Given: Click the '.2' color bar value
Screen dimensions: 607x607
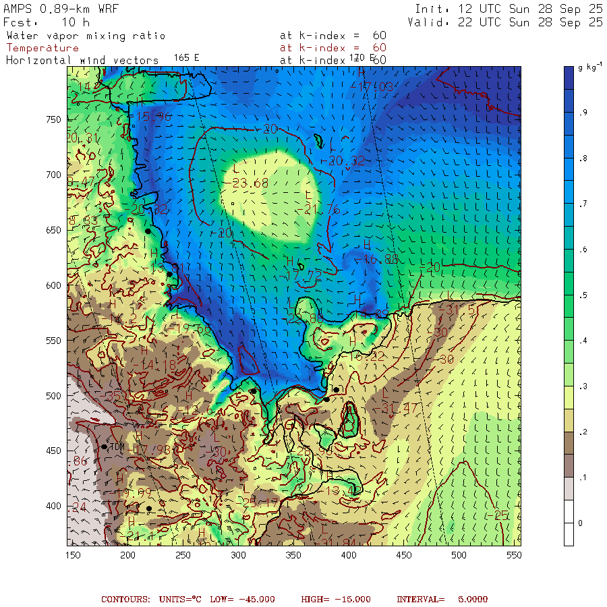Looking at the screenshot, I should click(583, 432).
